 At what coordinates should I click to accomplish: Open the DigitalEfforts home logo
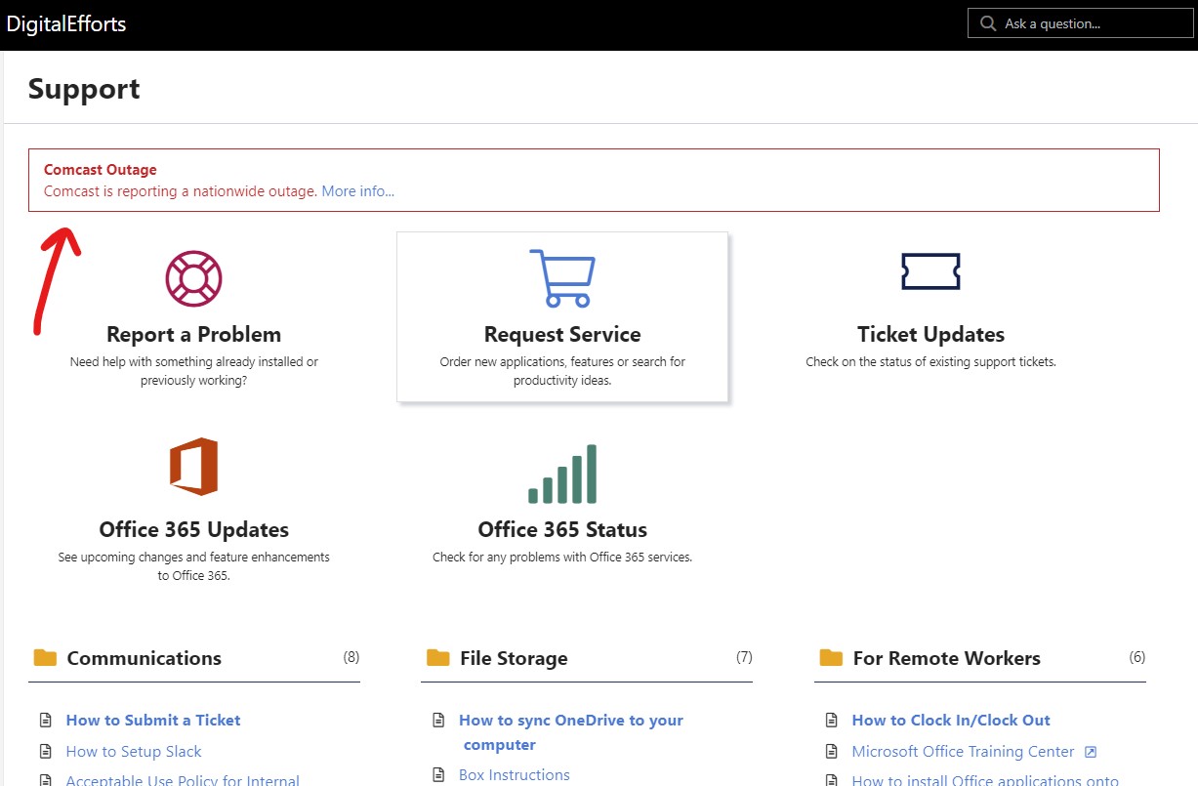pos(66,23)
